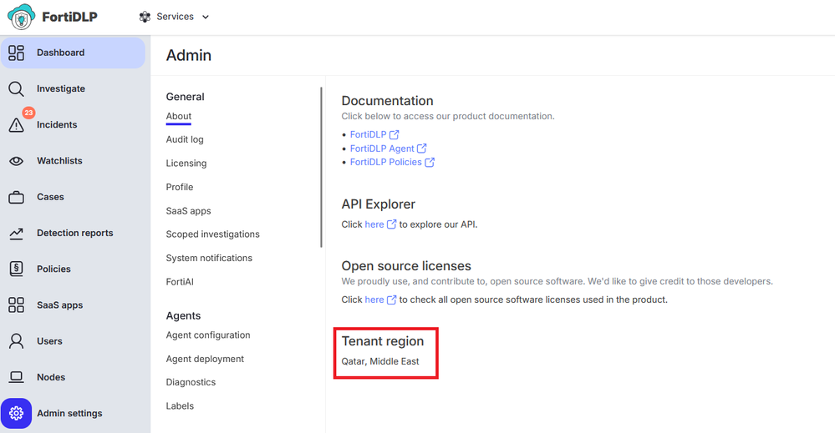Open the Policies document icon

click(x=16, y=269)
